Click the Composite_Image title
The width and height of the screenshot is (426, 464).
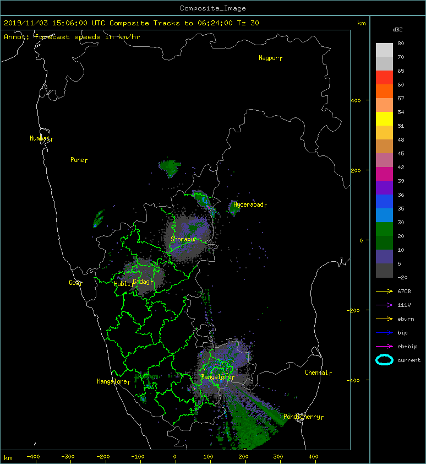(213, 8)
